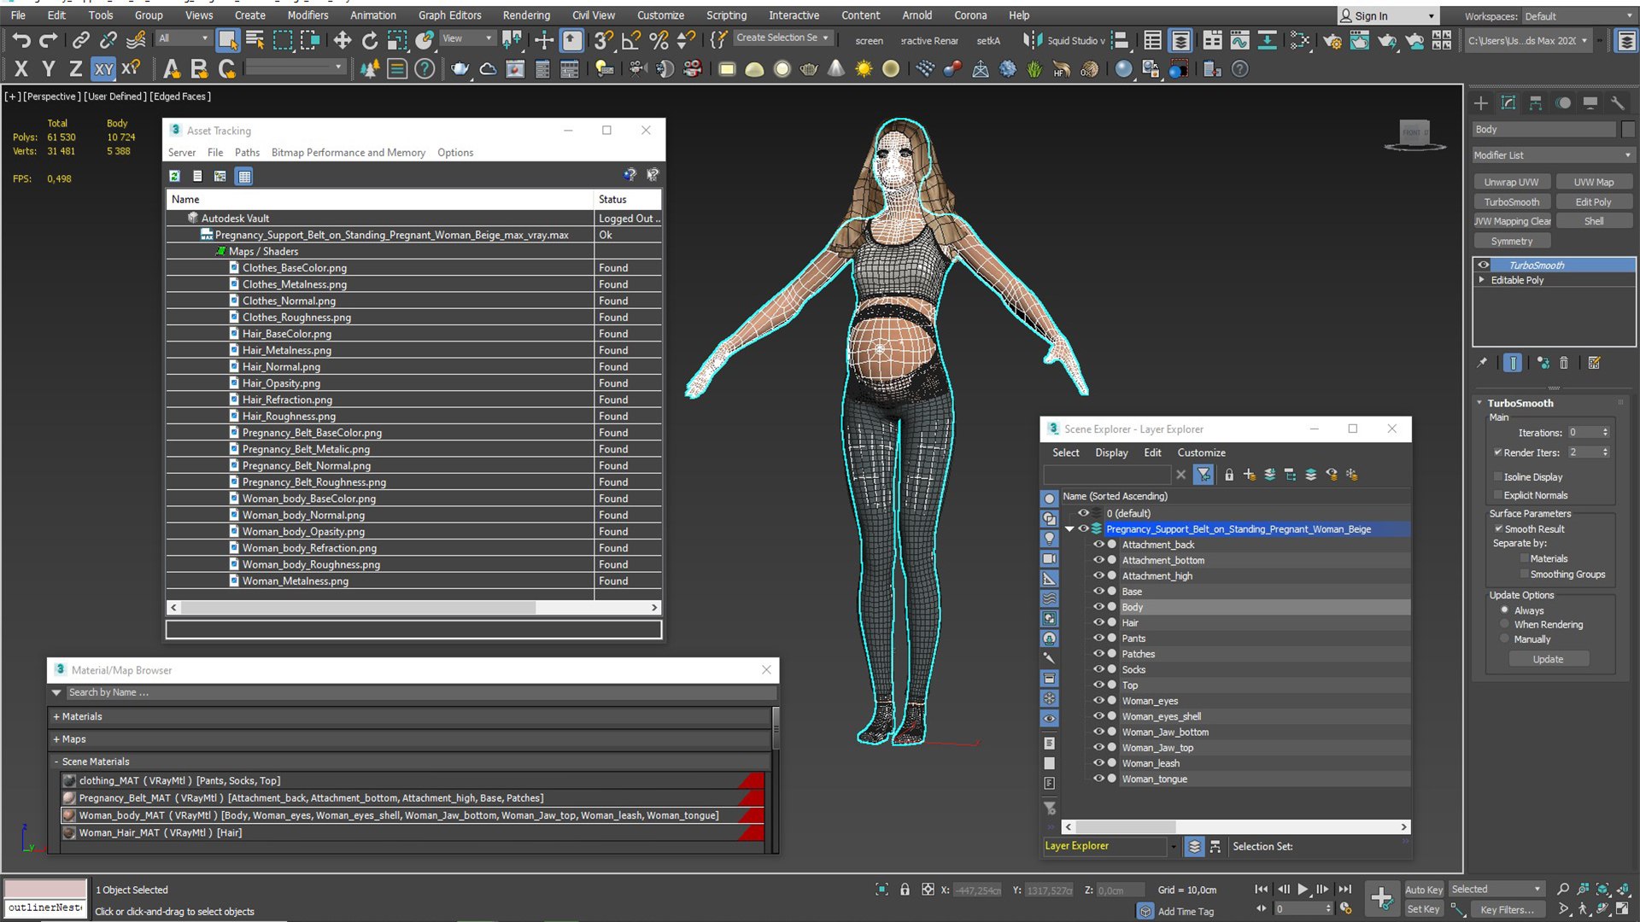Hide the Hair layer object via eye icon
The image size is (1640, 922).
tap(1098, 622)
